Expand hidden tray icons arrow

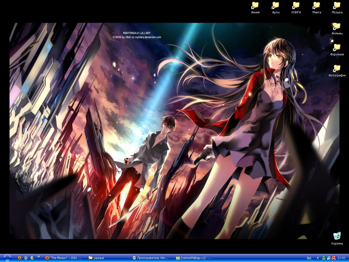tap(318, 258)
